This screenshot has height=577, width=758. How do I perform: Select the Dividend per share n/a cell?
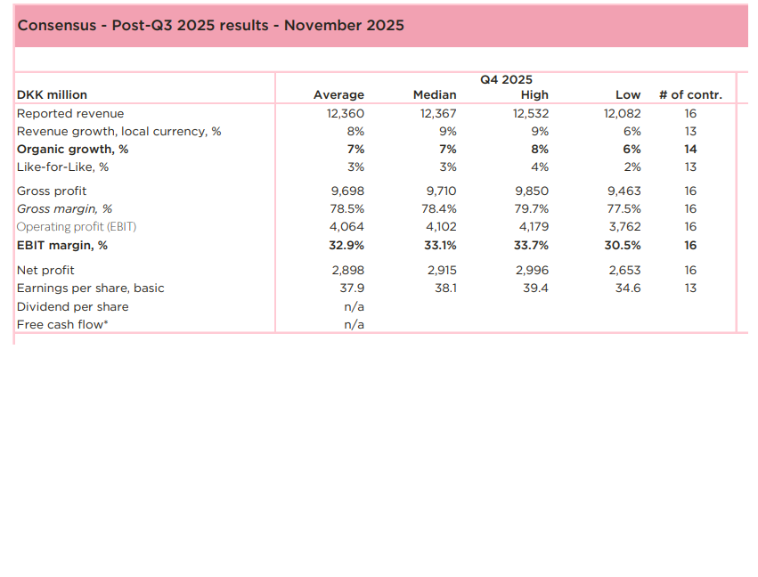coord(354,306)
